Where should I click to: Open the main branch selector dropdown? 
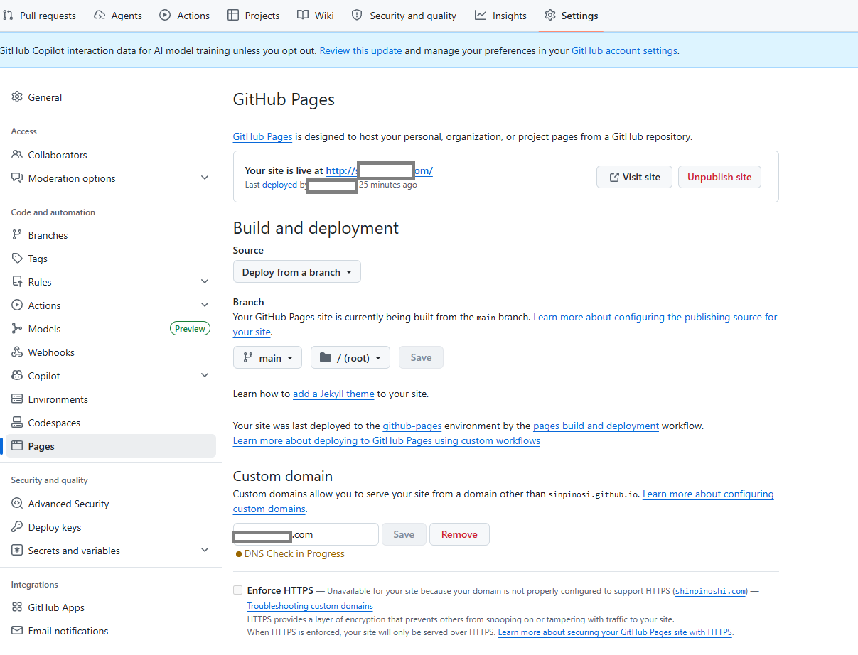267,358
